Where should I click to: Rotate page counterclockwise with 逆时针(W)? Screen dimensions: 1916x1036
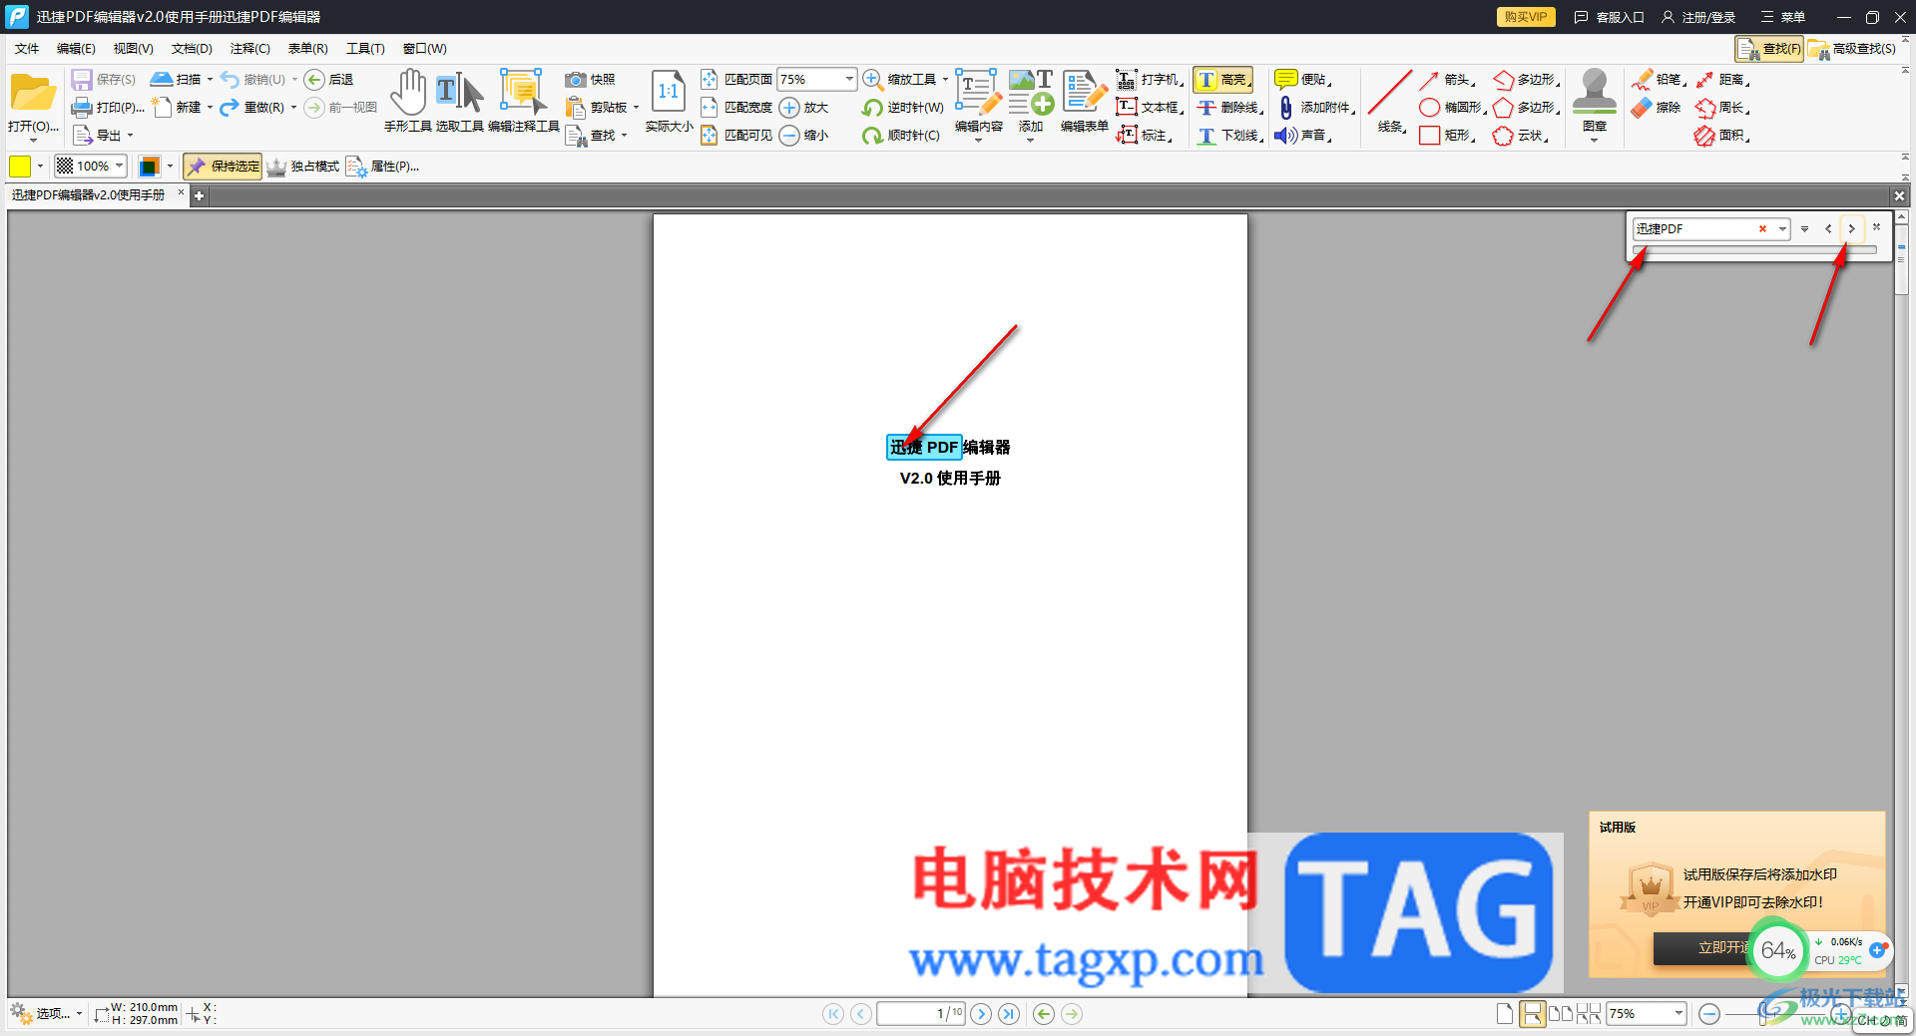(x=903, y=108)
